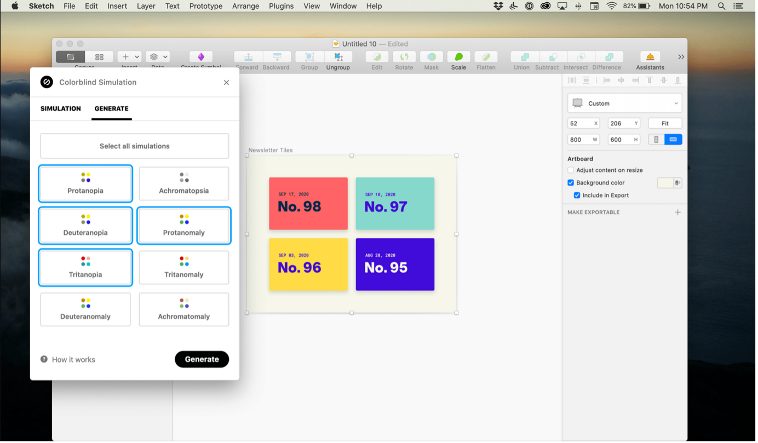Click the artboard X position field
The width and height of the screenshot is (758, 443).
pos(585,124)
